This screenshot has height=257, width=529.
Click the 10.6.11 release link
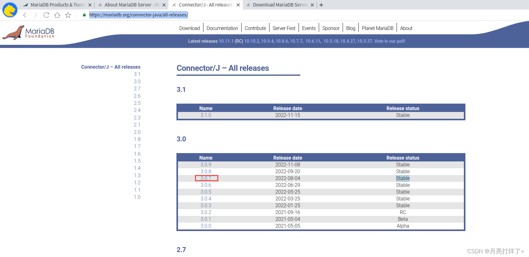313,41
